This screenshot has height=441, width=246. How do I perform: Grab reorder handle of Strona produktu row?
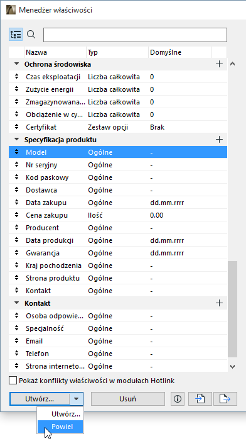click(16, 278)
